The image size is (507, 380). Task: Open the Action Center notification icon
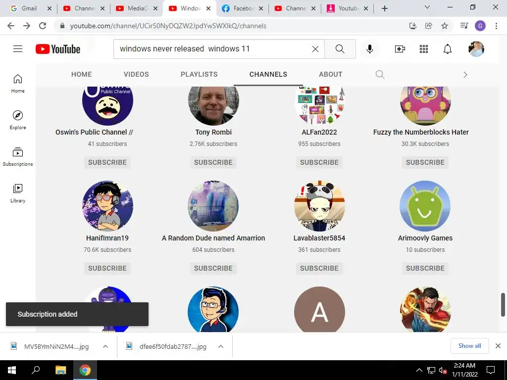[x=491, y=370]
